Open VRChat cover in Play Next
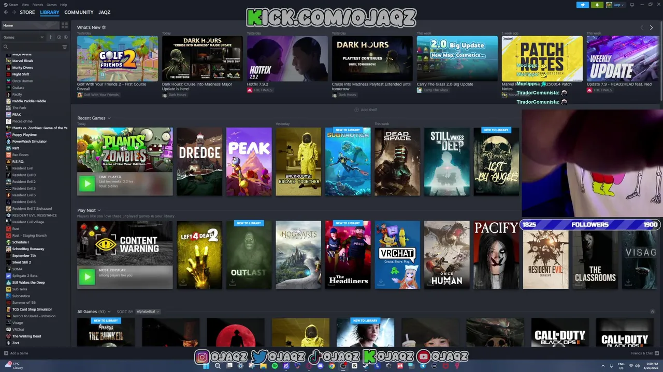Viewport: 663px width, 372px height. 397,255
